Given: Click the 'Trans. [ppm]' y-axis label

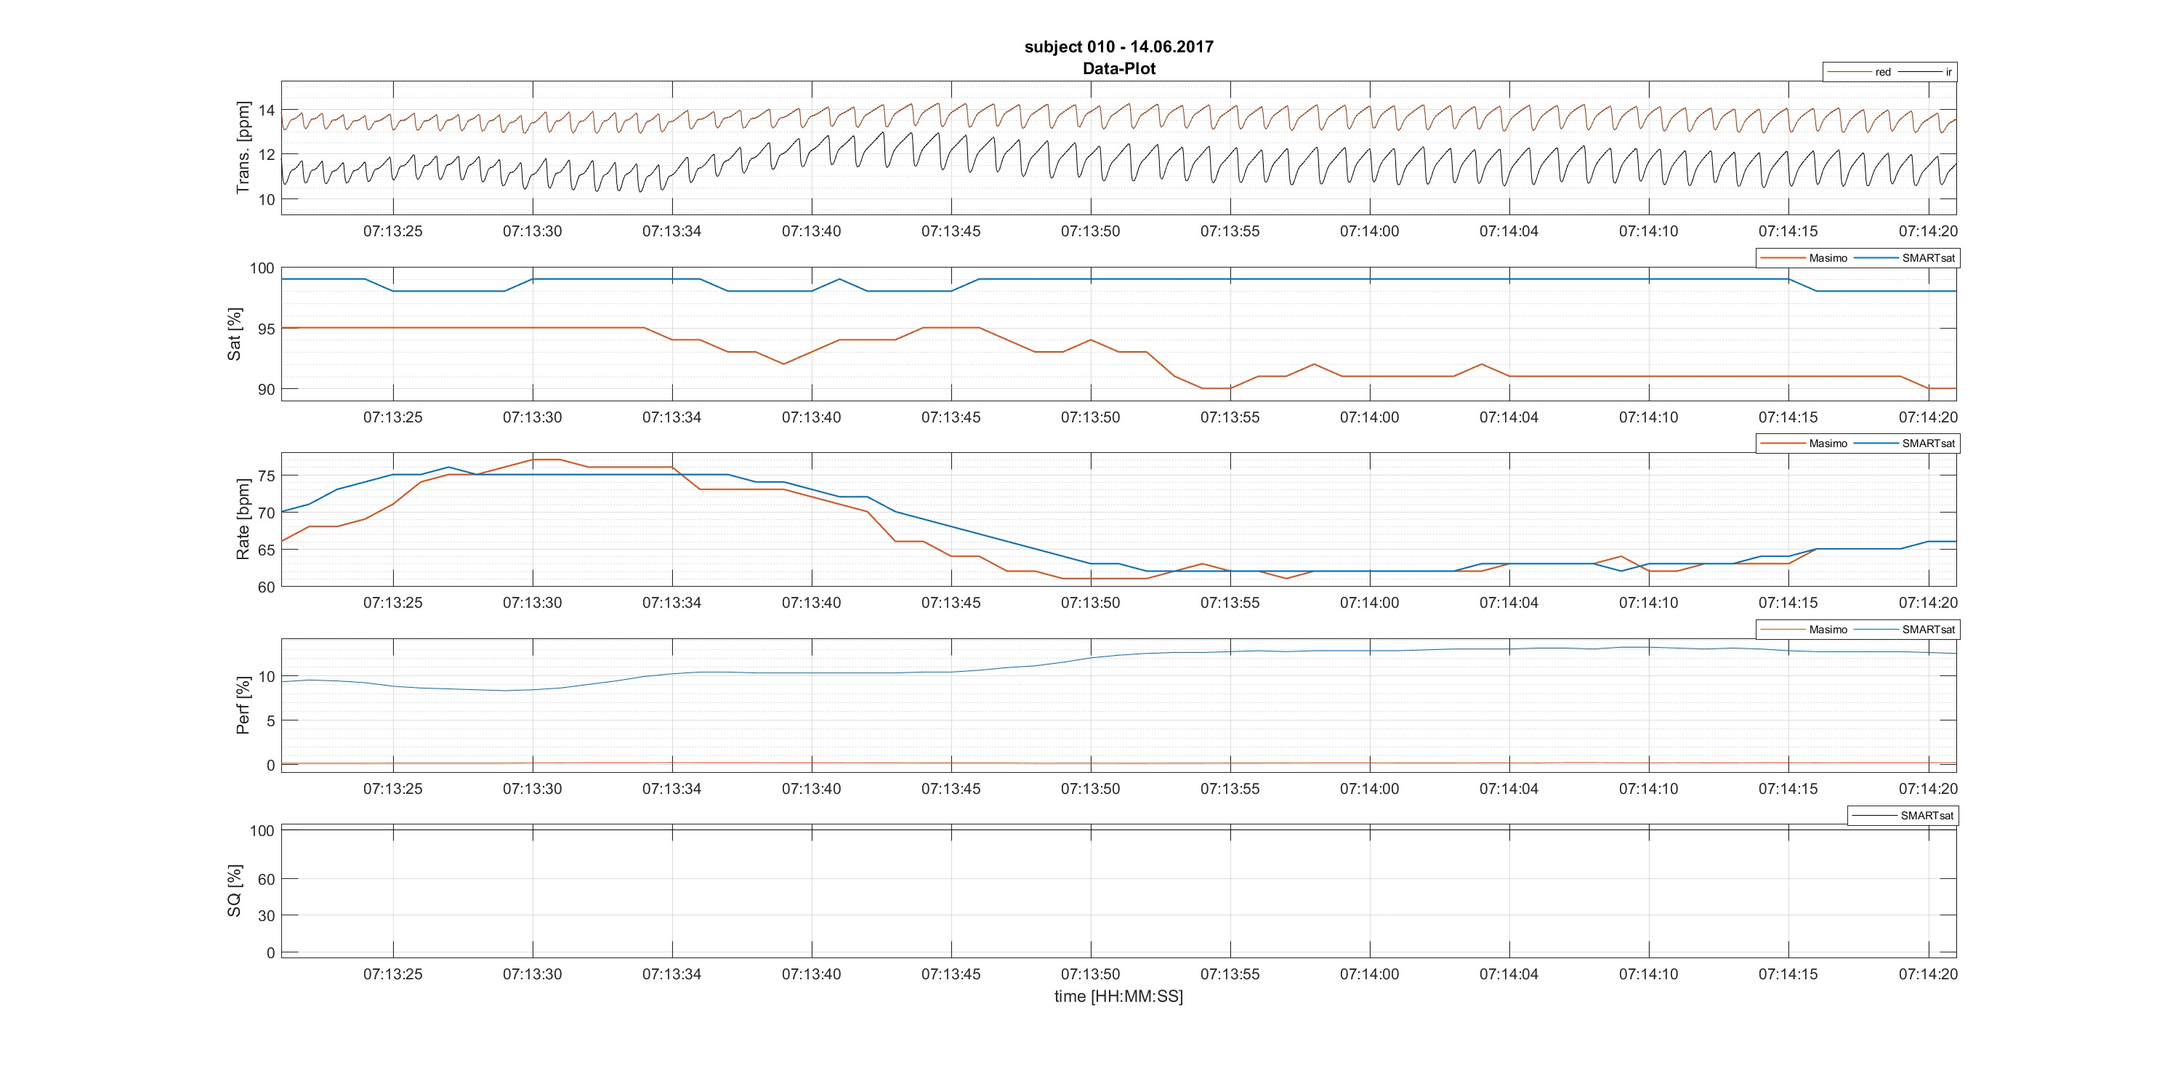Looking at the screenshot, I should (243, 148).
